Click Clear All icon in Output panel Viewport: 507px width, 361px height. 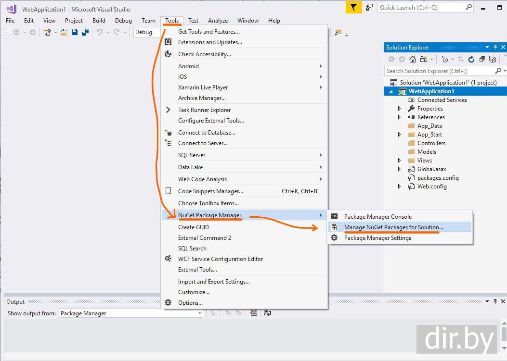254,313
